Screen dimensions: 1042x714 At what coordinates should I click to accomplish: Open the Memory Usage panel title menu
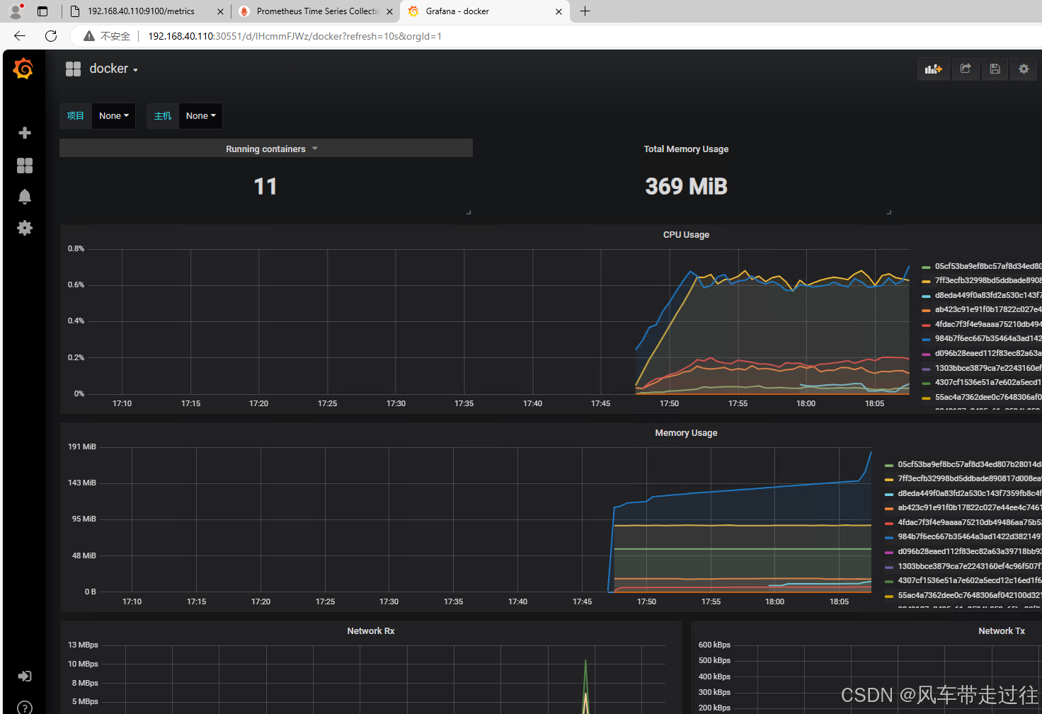(686, 432)
